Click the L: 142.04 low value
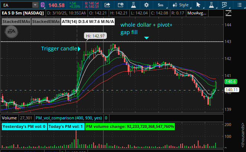 pos(139,13)
